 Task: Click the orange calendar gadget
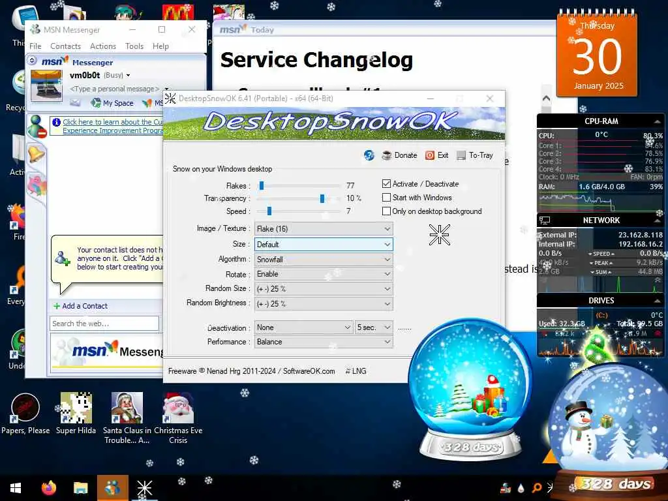[x=598, y=53]
